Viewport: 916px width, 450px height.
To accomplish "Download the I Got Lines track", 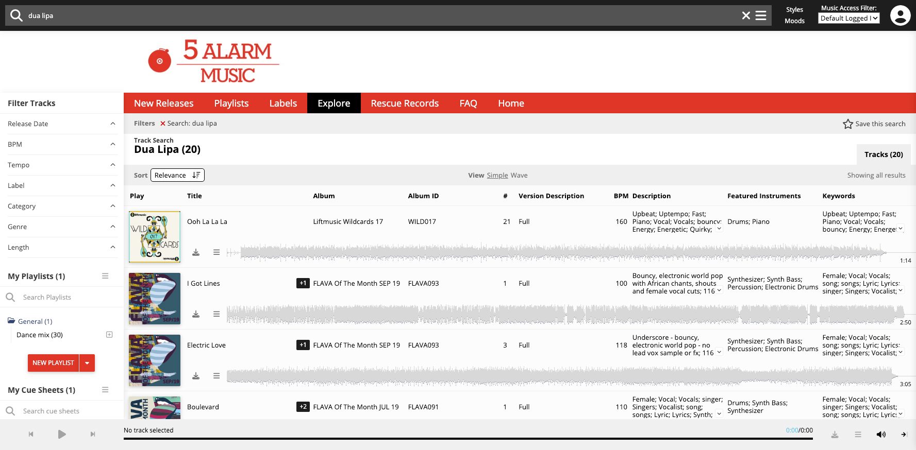I will 196,314.
